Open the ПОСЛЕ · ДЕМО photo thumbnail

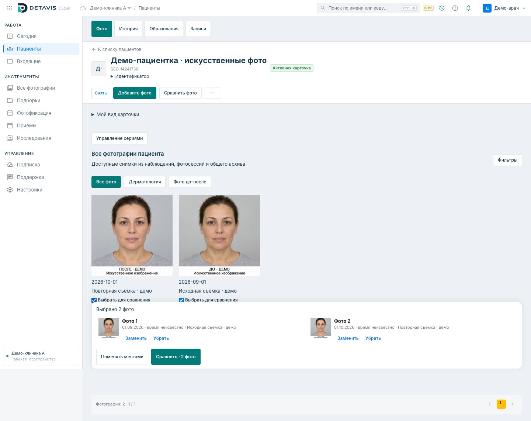click(132, 236)
